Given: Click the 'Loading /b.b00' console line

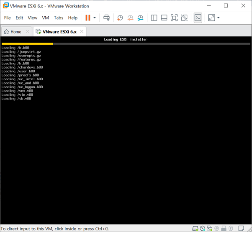Looking at the screenshot, I should click(15, 48).
